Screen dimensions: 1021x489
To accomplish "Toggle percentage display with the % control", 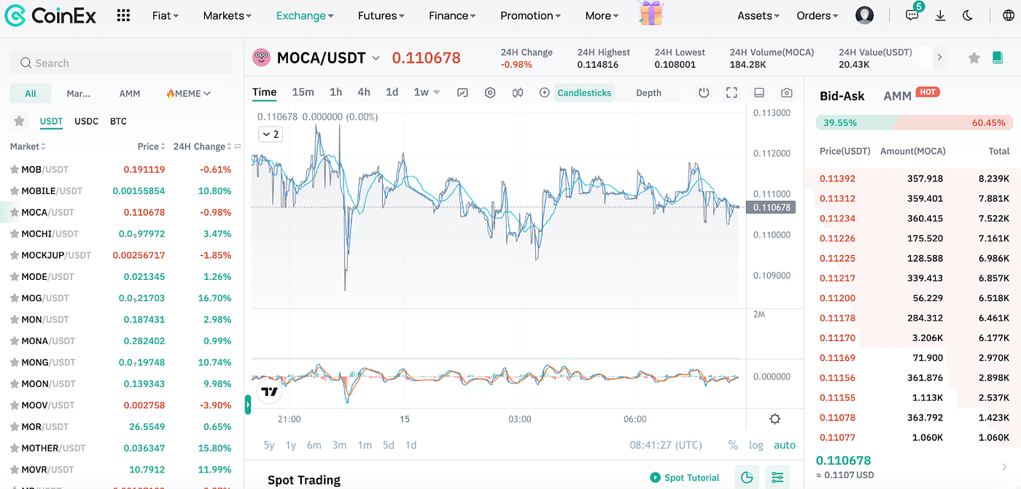I will point(732,445).
